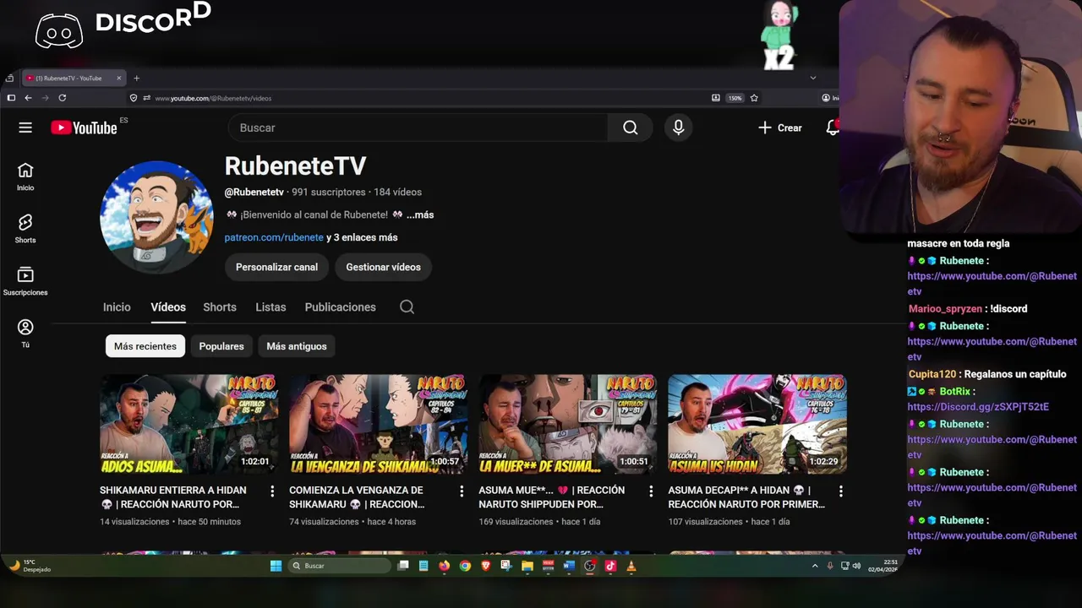1082x608 pixels.
Task: Reload the page with the refresh icon
Action: pos(62,98)
